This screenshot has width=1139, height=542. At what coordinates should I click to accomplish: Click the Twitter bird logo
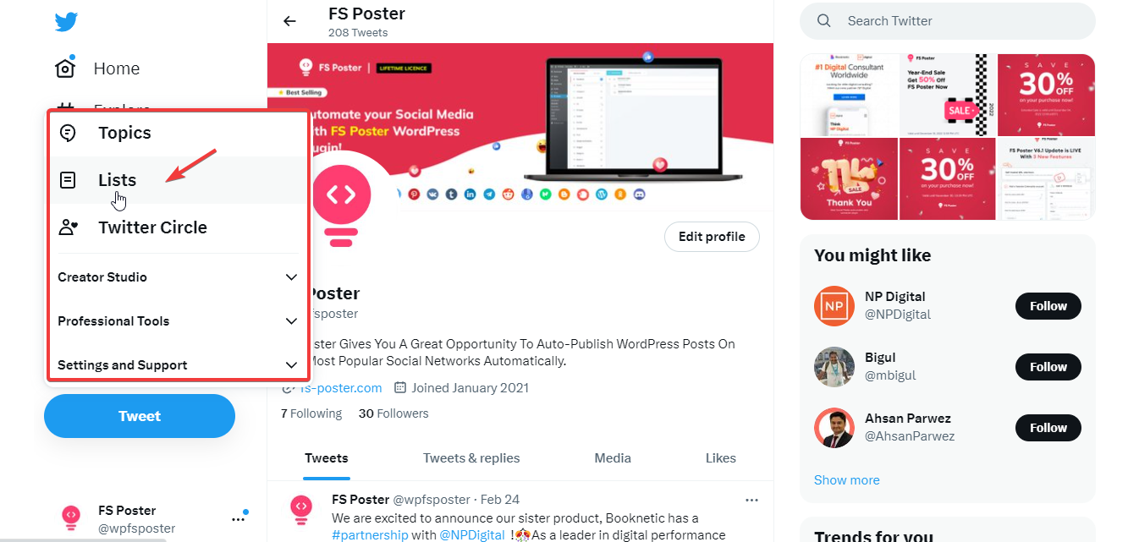(66, 22)
